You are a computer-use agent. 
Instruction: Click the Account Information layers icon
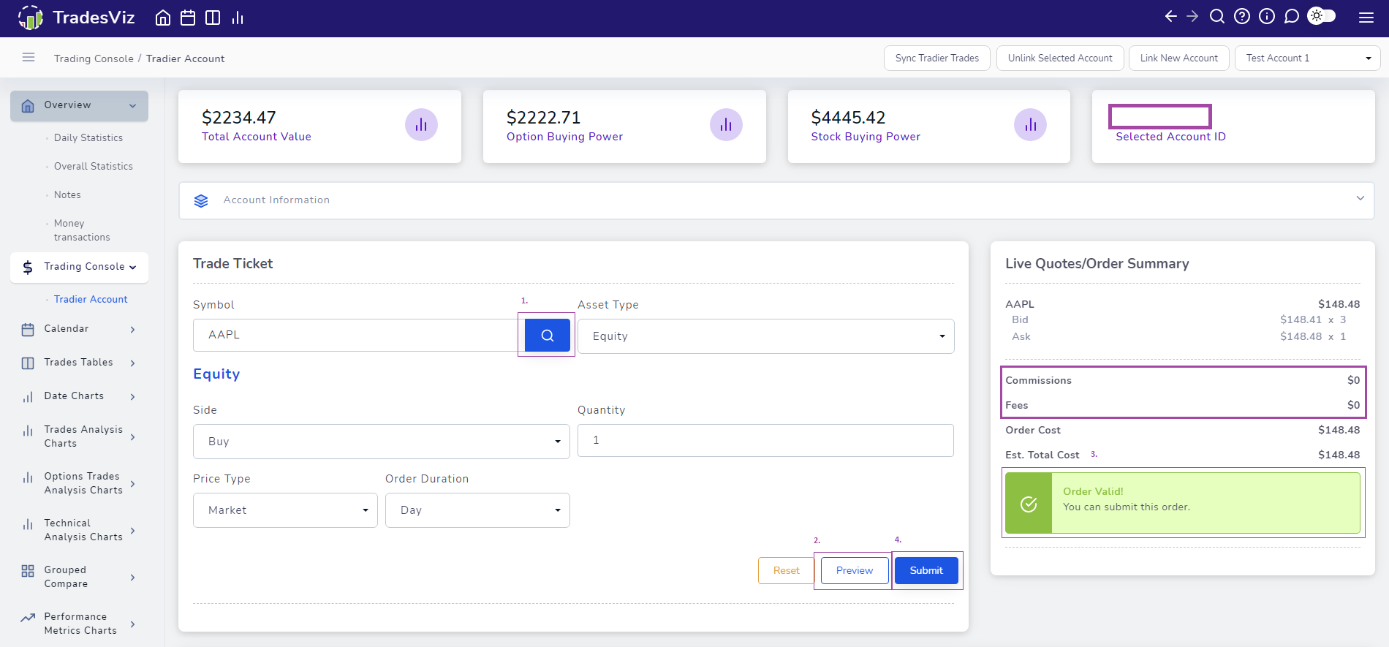pyautogui.click(x=201, y=200)
